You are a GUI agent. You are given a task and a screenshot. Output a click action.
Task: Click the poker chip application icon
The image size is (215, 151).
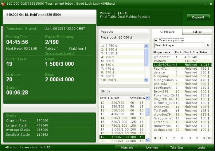pos(3,4)
